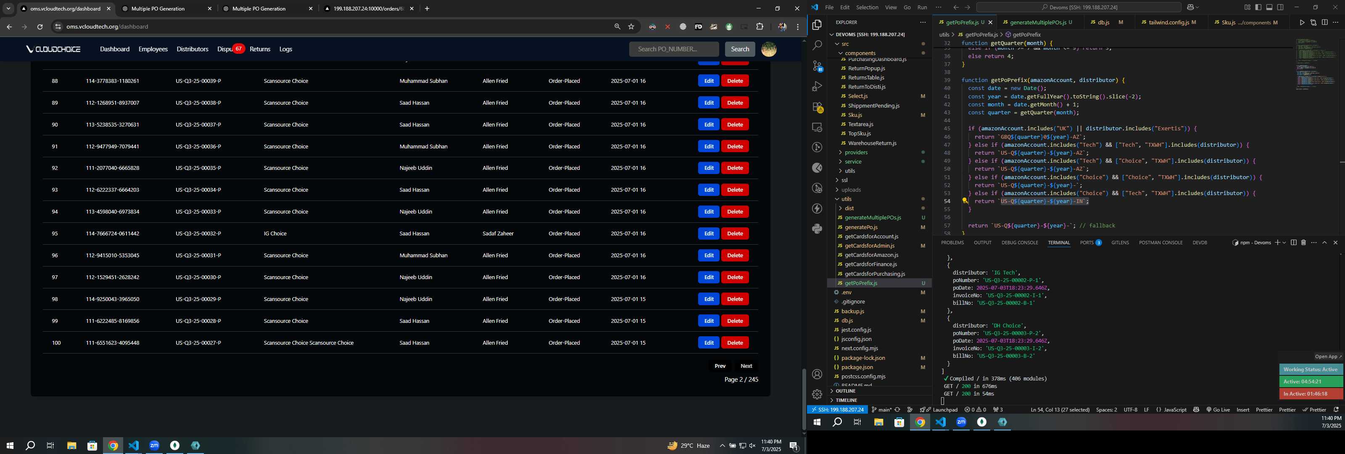Click Edit button for row 95
The image size is (1345, 454).
709,234
